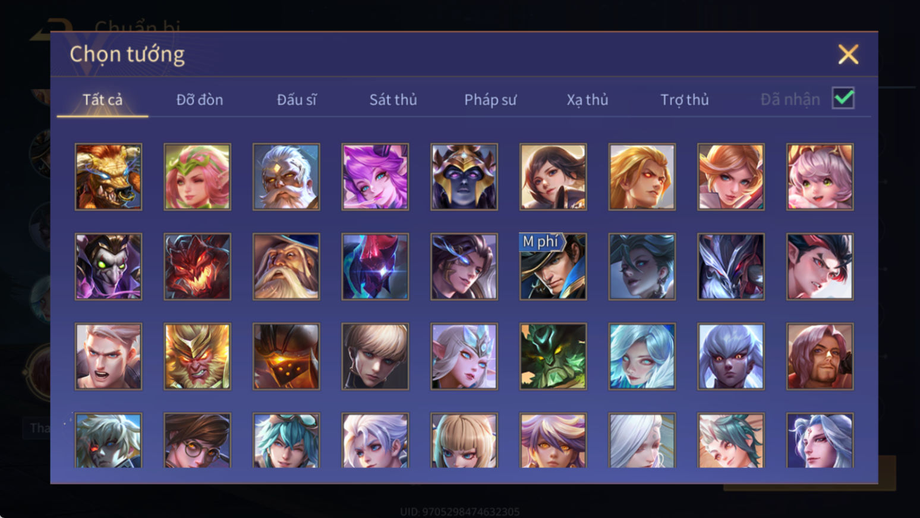Select the pink-haired girl with green leaf crown
The width and height of the screenshot is (920, 518).
[197, 177]
